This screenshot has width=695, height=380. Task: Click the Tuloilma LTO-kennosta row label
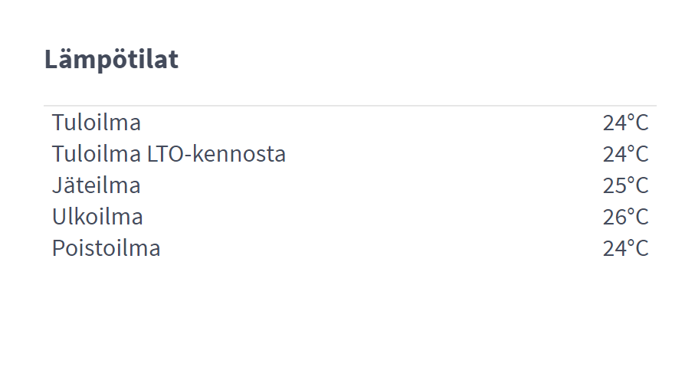(x=169, y=154)
